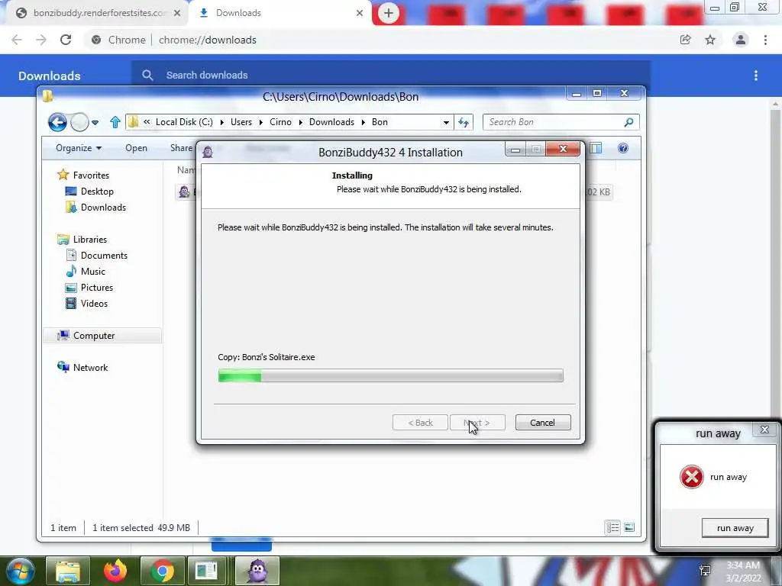Image resolution: width=782 pixels, height=586 pixels.
Task: Open Explorer help icon
Action: click(623, 148)
